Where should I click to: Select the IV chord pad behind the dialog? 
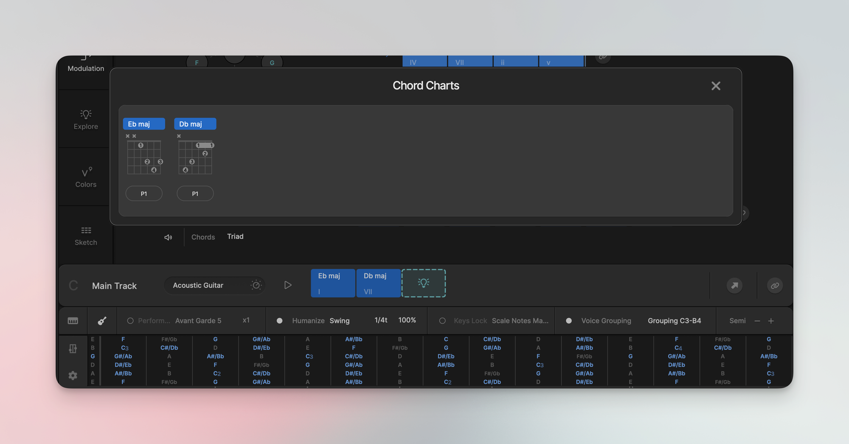click(x=424, y=61)
